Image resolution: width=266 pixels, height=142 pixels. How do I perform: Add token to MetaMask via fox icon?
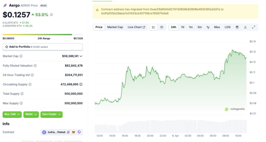74,132
